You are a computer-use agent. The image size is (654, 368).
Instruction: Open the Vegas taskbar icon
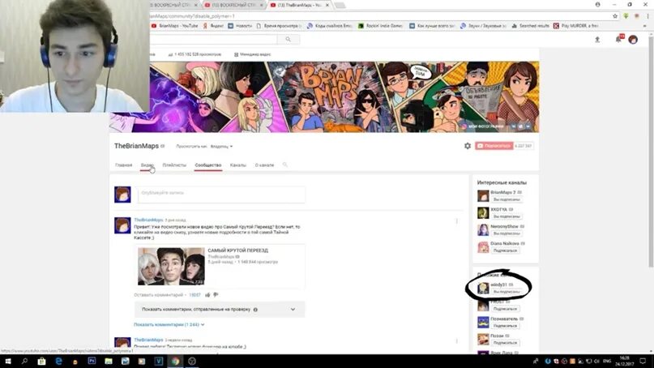pyautogui.click(x=159, y=362)
